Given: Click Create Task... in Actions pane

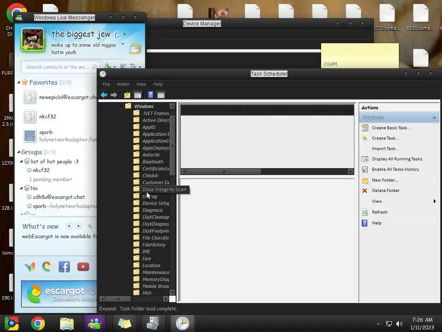Looking at the screenshot, I should pyautogui.click(x=385, y=138).
